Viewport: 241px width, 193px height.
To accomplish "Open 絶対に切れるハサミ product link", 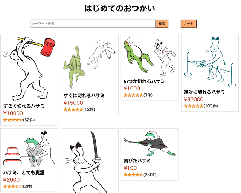I will (204, 92).
